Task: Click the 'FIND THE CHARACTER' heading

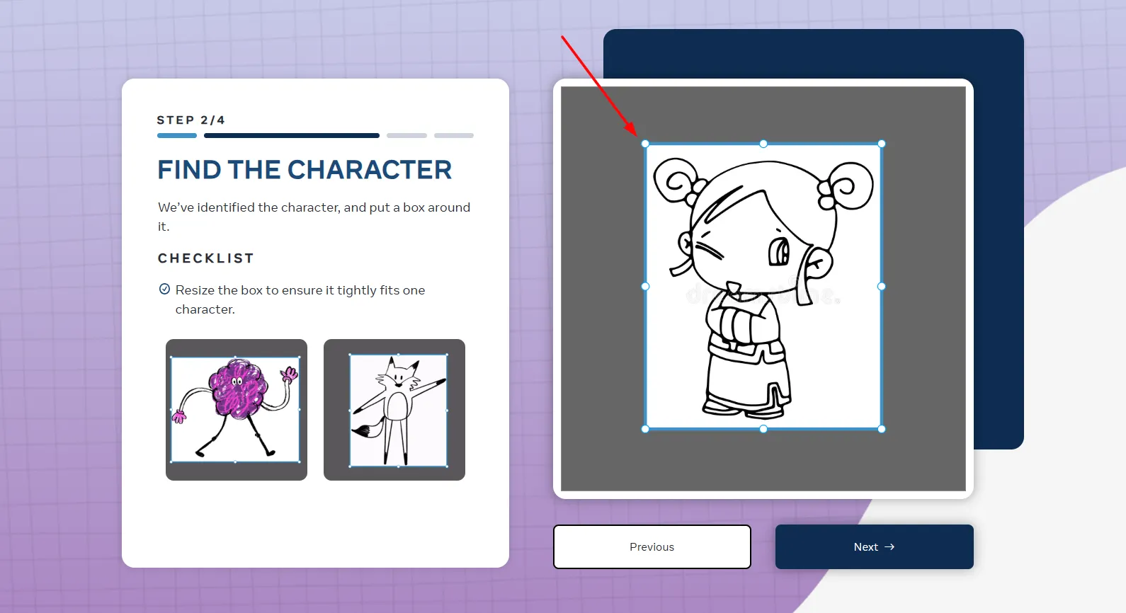Action: [x=305, y=170]
